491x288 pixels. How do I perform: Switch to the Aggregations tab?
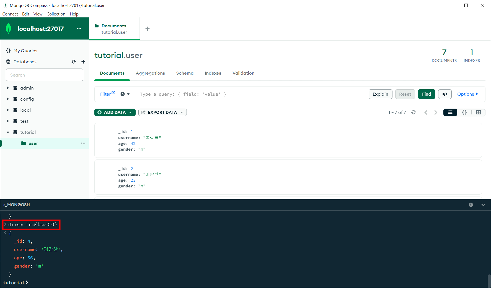[x=150, y=73]
